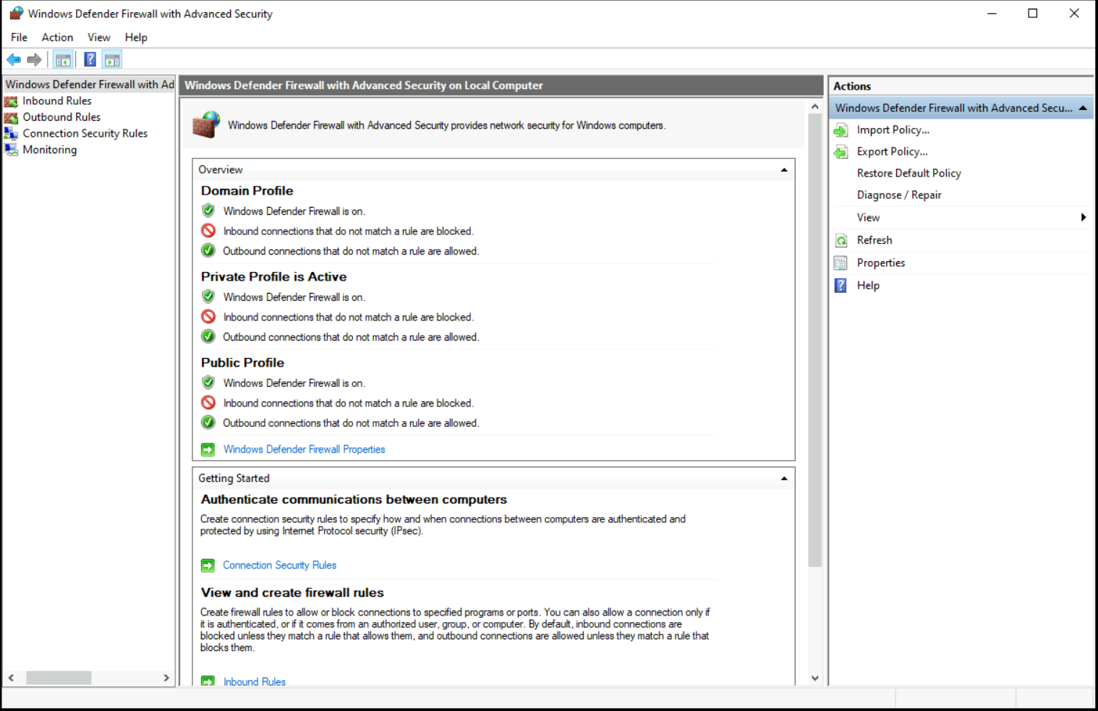Toggle the Show/Hide Console Tree toolbar icon
This screenshot has height=711, width=1098.
[x=64, y=59]
